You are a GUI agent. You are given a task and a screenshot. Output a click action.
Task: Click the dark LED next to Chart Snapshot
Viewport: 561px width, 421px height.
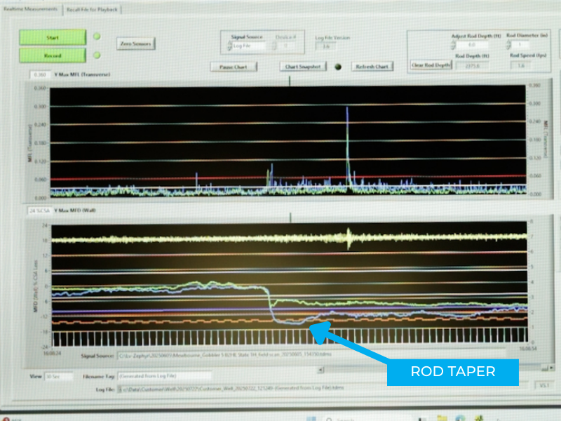tap(338, 67)
